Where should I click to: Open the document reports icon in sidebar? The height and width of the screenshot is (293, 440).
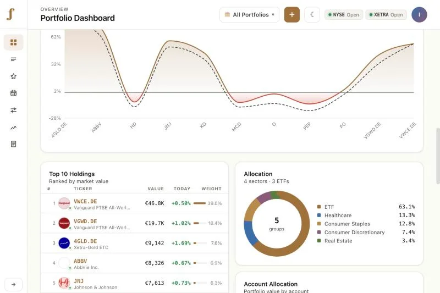[x=13, y=144]
